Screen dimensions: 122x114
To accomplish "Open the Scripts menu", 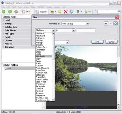I will point(49,7).
